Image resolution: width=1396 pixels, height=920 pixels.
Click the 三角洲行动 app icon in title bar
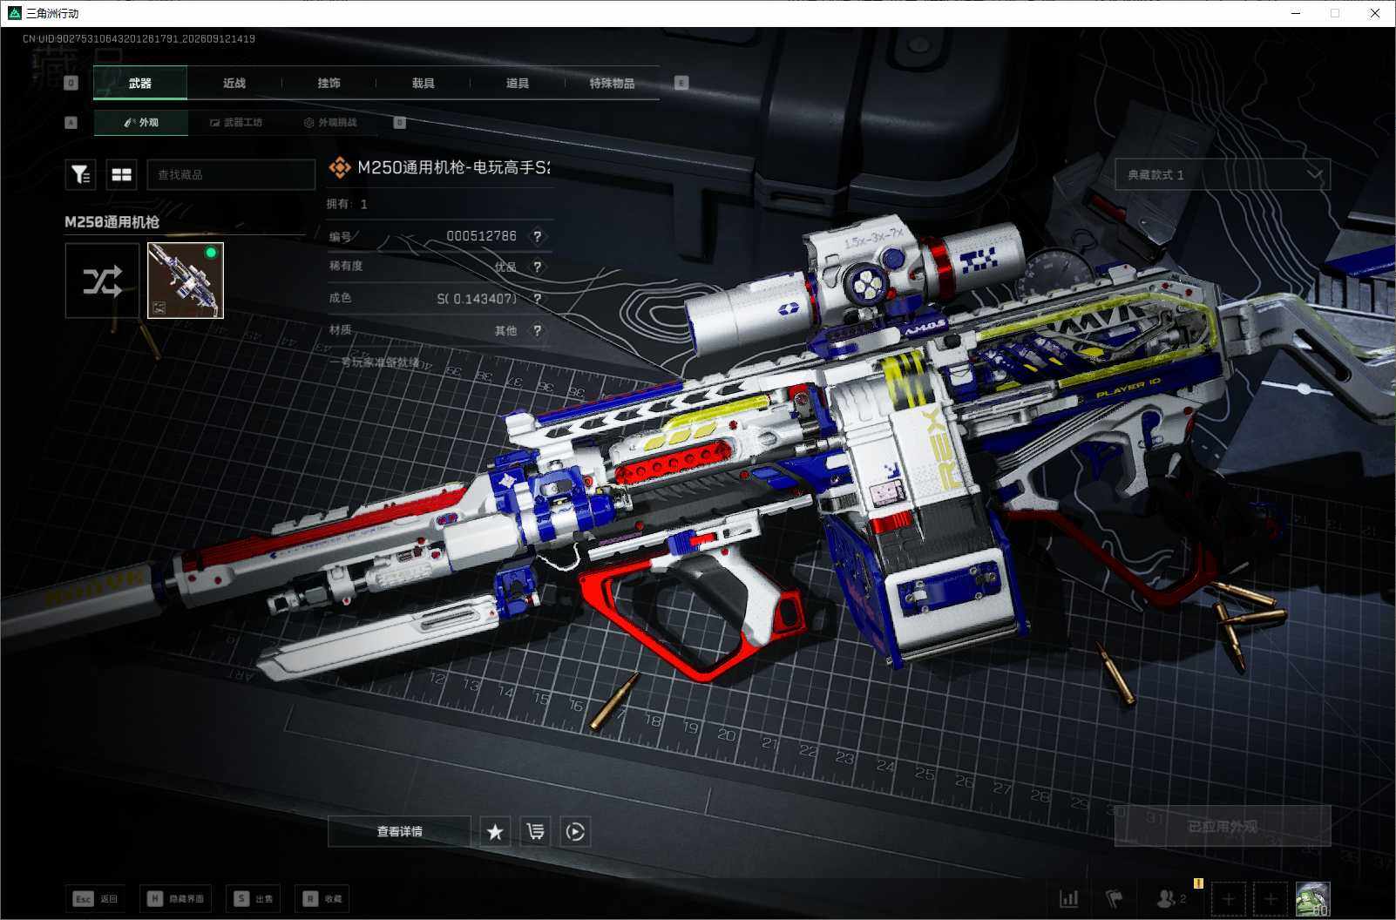pyautogui.click(x=14, y=13)
